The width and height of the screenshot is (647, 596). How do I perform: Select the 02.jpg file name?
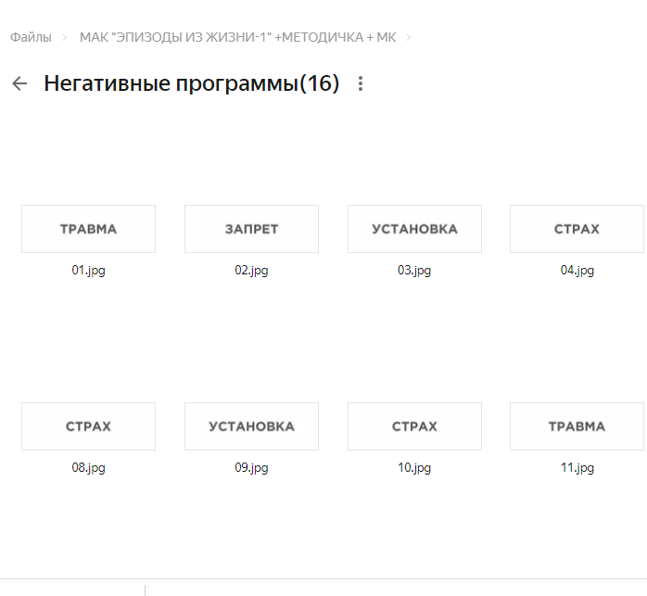(x=251, y=271)
